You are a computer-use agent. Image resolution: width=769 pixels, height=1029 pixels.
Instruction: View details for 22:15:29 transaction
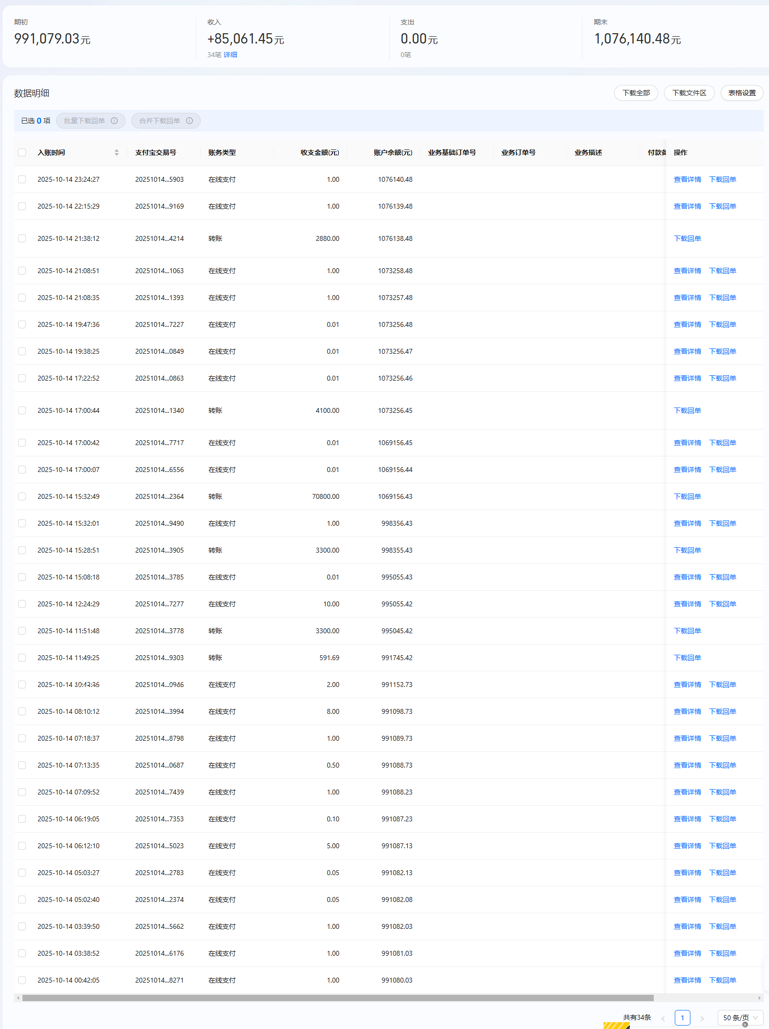click(x=687, y=206)
